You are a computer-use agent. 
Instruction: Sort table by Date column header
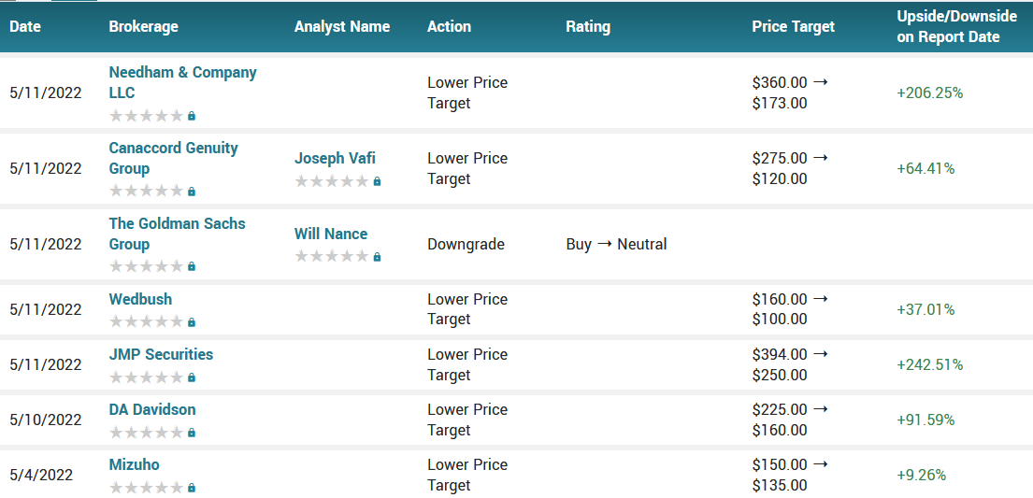(x=25, y=26)
